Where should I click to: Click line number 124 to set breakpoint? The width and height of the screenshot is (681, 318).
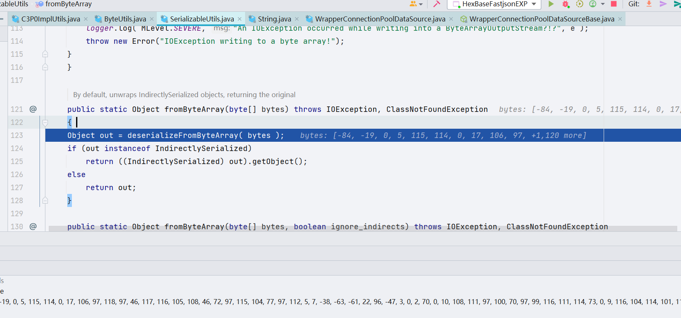point(17,148)
